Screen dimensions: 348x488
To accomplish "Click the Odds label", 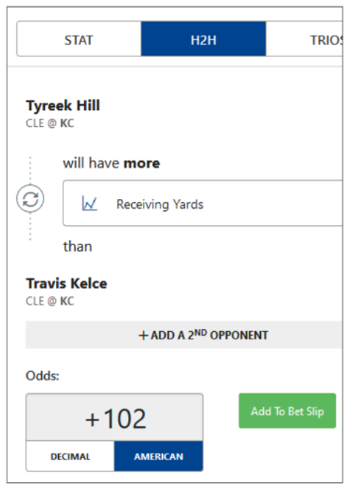I will point(42,376).
